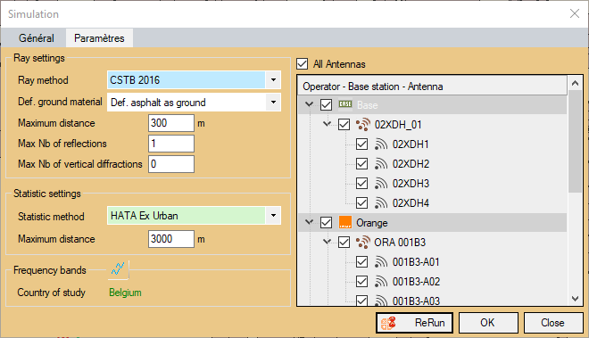589x338 pixels.
Task: Select the Orange operator label
Action: click(371, 223)
